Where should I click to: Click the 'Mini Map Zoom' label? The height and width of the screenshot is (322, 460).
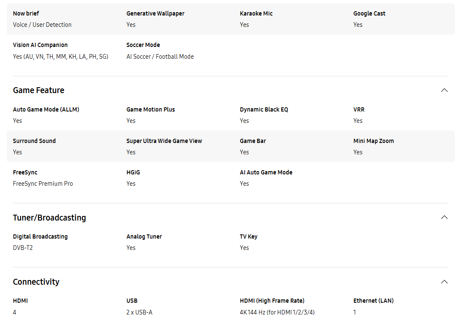pyautogui.click(x=373, y=141)
